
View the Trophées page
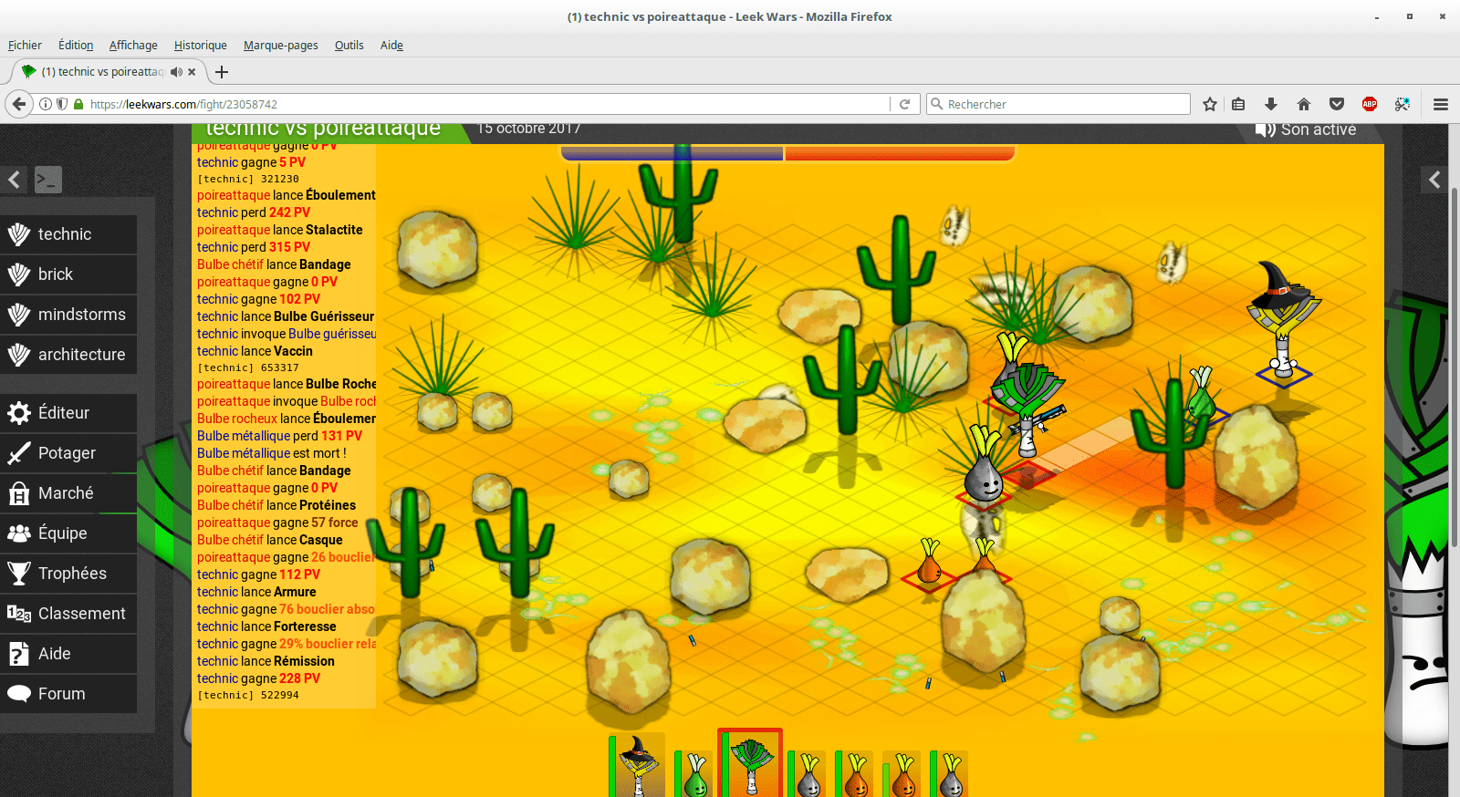point(72,574)
